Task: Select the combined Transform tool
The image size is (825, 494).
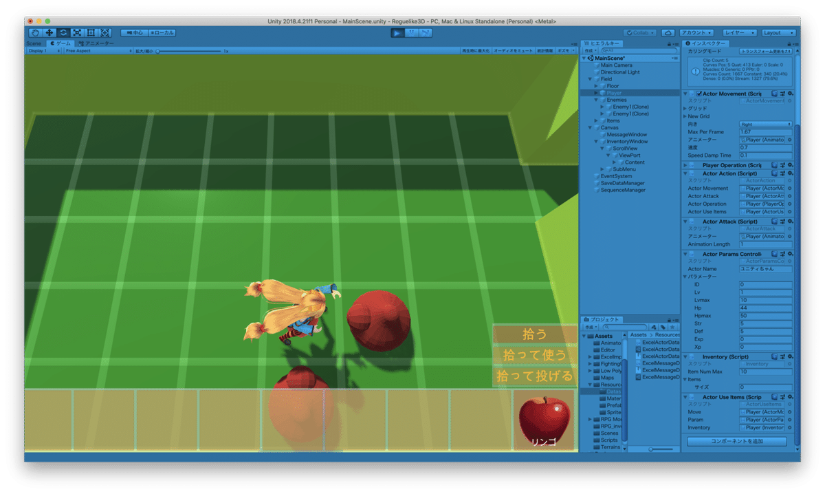Action: [104, 32]
